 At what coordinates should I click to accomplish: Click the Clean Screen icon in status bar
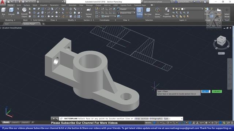pos(228,123)
